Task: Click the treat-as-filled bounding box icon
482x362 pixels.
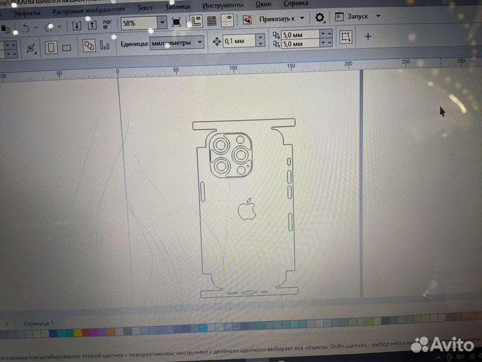Action: tap(345, 36)
